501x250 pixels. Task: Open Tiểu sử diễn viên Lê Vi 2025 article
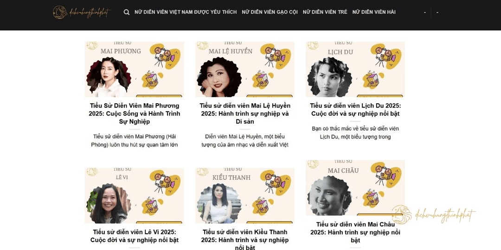click(134, 236)
